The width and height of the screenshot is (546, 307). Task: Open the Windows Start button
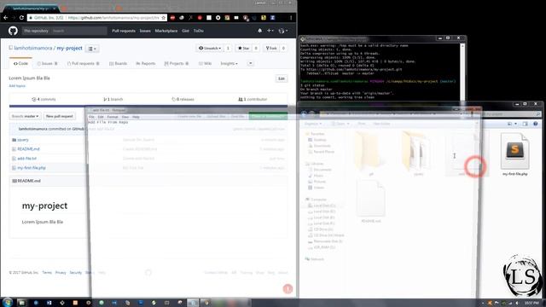coord(7,302)
